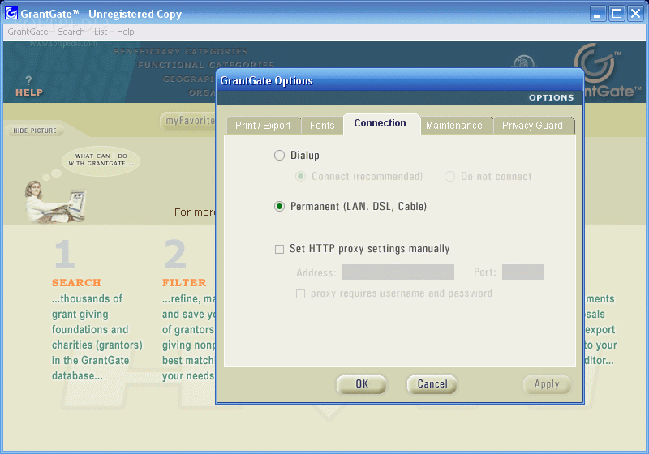Tick proxy requires username and password
This screenshot has width=649, height=454.
pos(300,293)
